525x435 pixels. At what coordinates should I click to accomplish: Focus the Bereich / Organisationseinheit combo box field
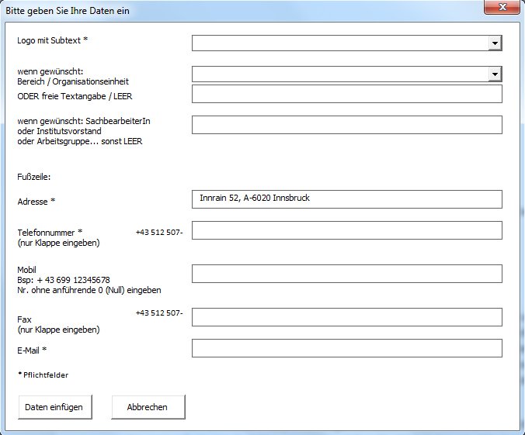[x=340, y=74]
